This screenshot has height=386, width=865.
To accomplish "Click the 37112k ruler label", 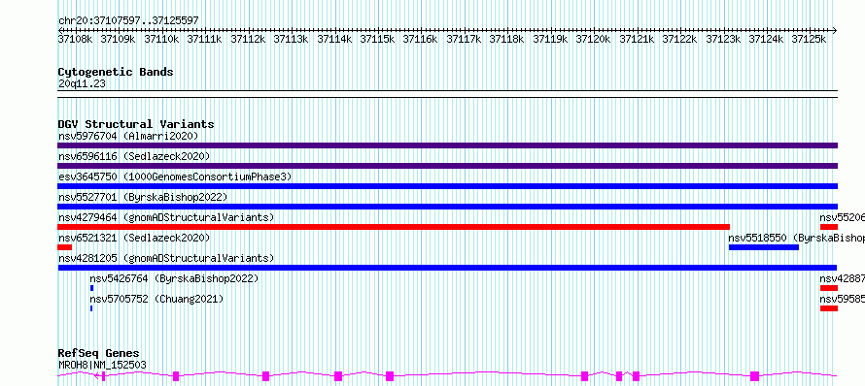I will (248, 39).
